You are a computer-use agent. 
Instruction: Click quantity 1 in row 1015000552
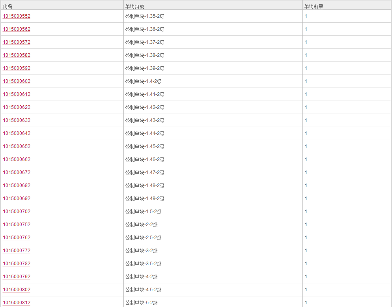(x=306, y=16)
